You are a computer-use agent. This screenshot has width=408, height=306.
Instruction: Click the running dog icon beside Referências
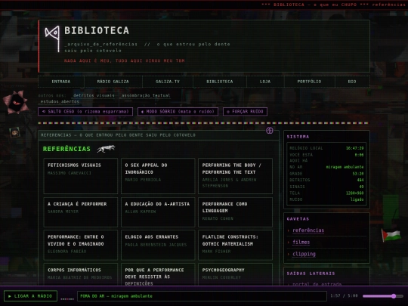tap(107, 149)
